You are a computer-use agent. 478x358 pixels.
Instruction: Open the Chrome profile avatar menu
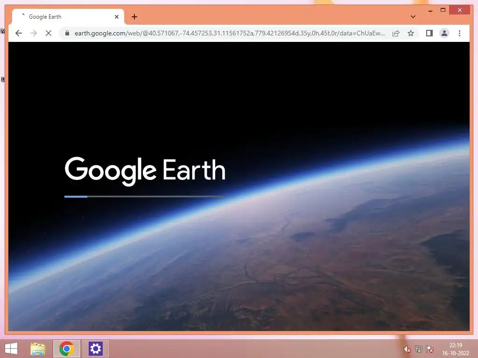click(444, 33)
